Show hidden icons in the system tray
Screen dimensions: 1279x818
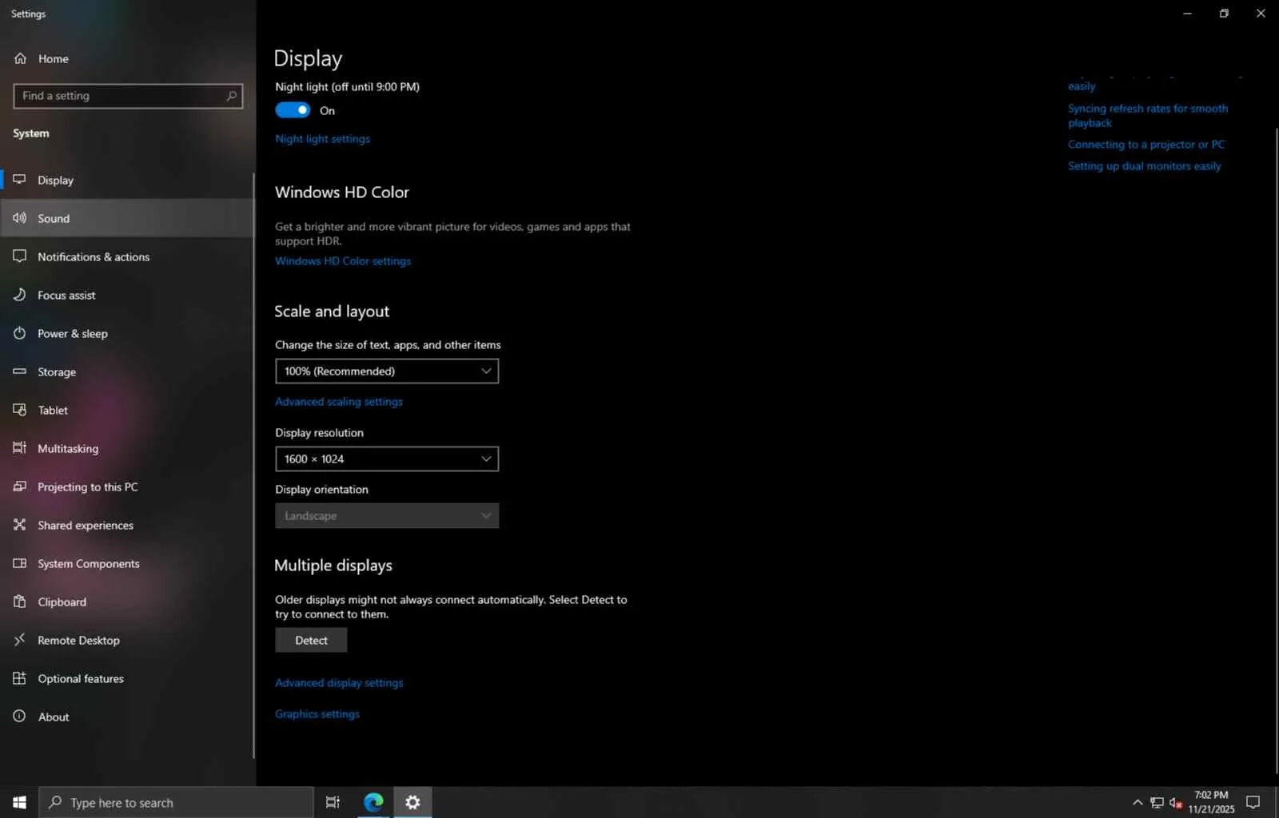point(1138,802)
